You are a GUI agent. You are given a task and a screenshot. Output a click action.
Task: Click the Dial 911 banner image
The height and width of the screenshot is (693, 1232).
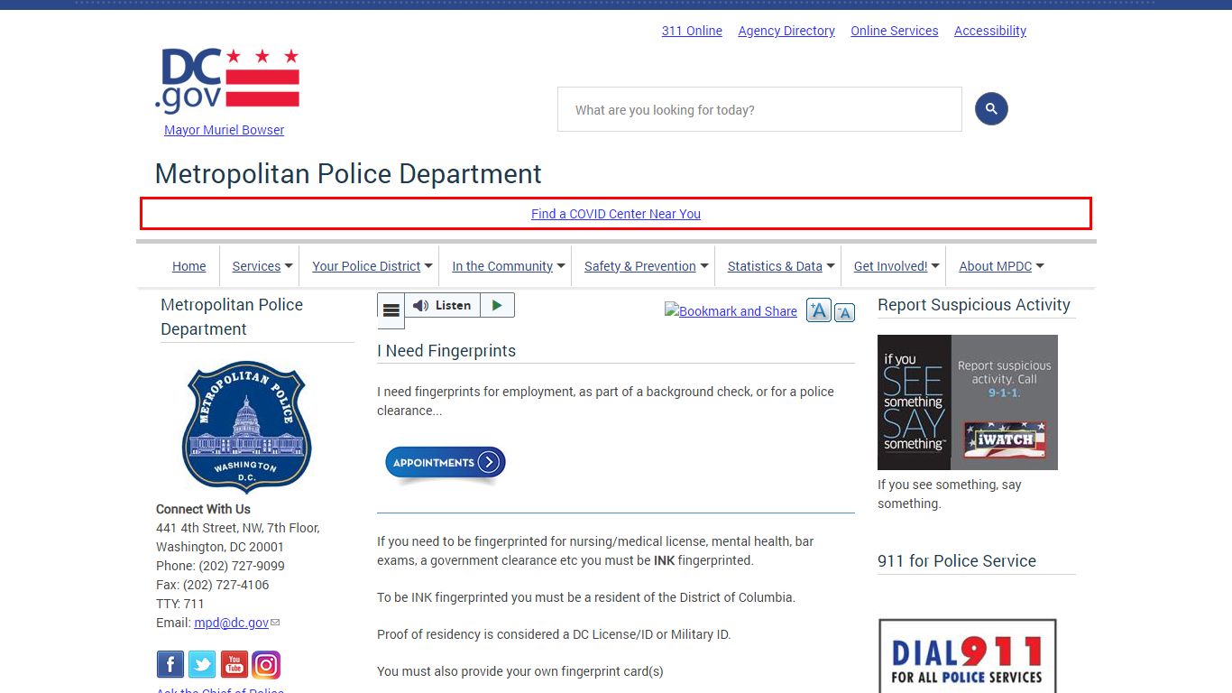pyautogui.click(x=967, y=656)
